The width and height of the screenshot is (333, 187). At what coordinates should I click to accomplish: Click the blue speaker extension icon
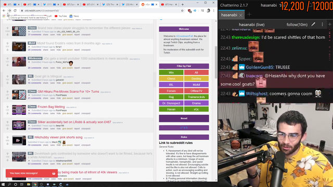195,10
